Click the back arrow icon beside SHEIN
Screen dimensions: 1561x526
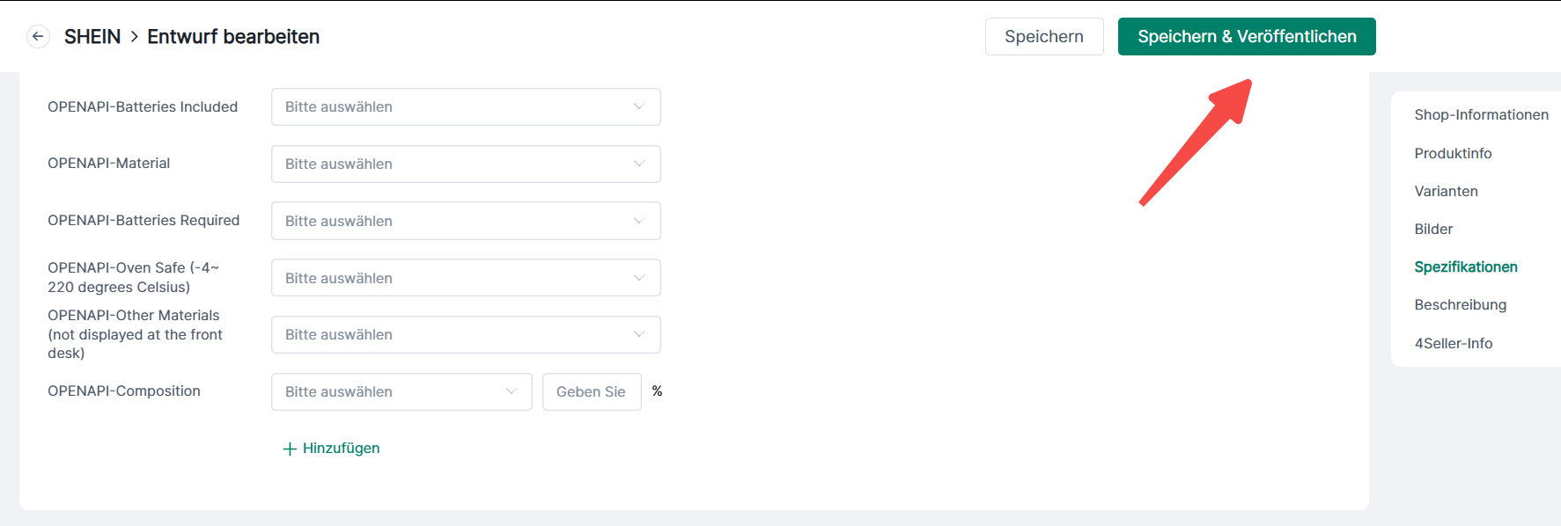pyautogui.click(x=38, y=37)
